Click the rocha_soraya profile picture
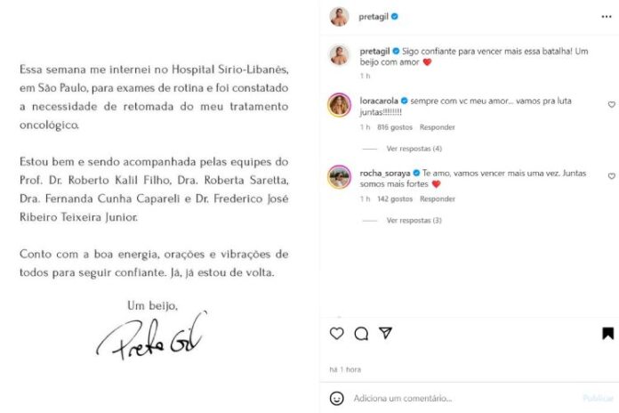Viewport: 619px width, 413px height. [339, 176]
